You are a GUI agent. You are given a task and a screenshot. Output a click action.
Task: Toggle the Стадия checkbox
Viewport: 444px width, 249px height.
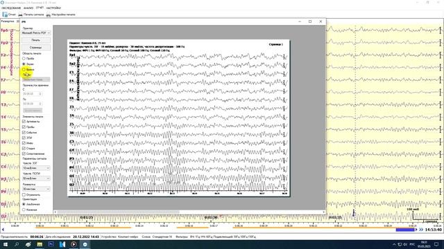[24, 148]
